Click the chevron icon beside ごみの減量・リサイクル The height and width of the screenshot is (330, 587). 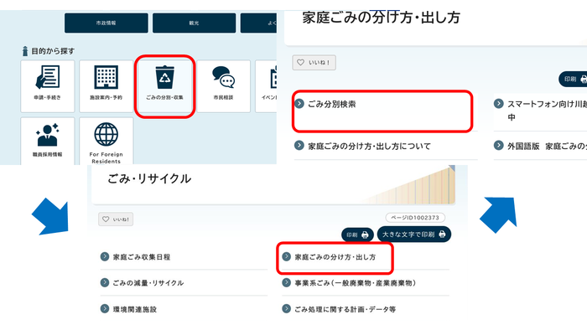pos(105,282)
